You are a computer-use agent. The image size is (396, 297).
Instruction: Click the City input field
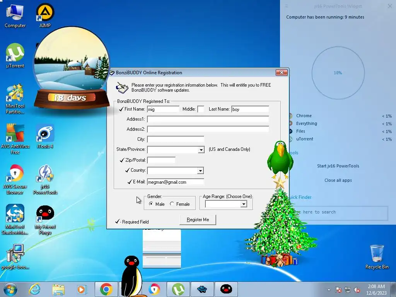(176, 139)
